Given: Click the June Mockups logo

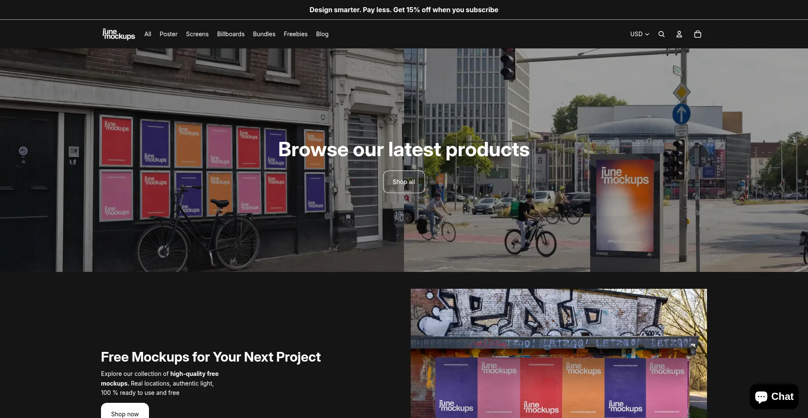Looking at the screenshot, I should pos(118,34).
